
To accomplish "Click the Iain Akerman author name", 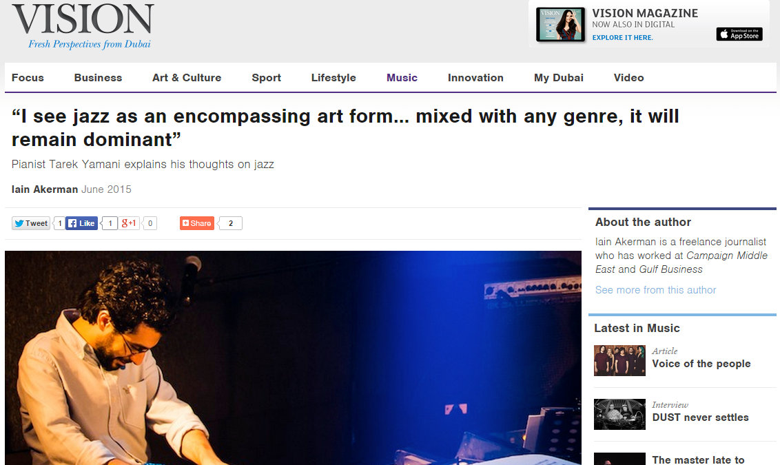I will coord(45,189).
